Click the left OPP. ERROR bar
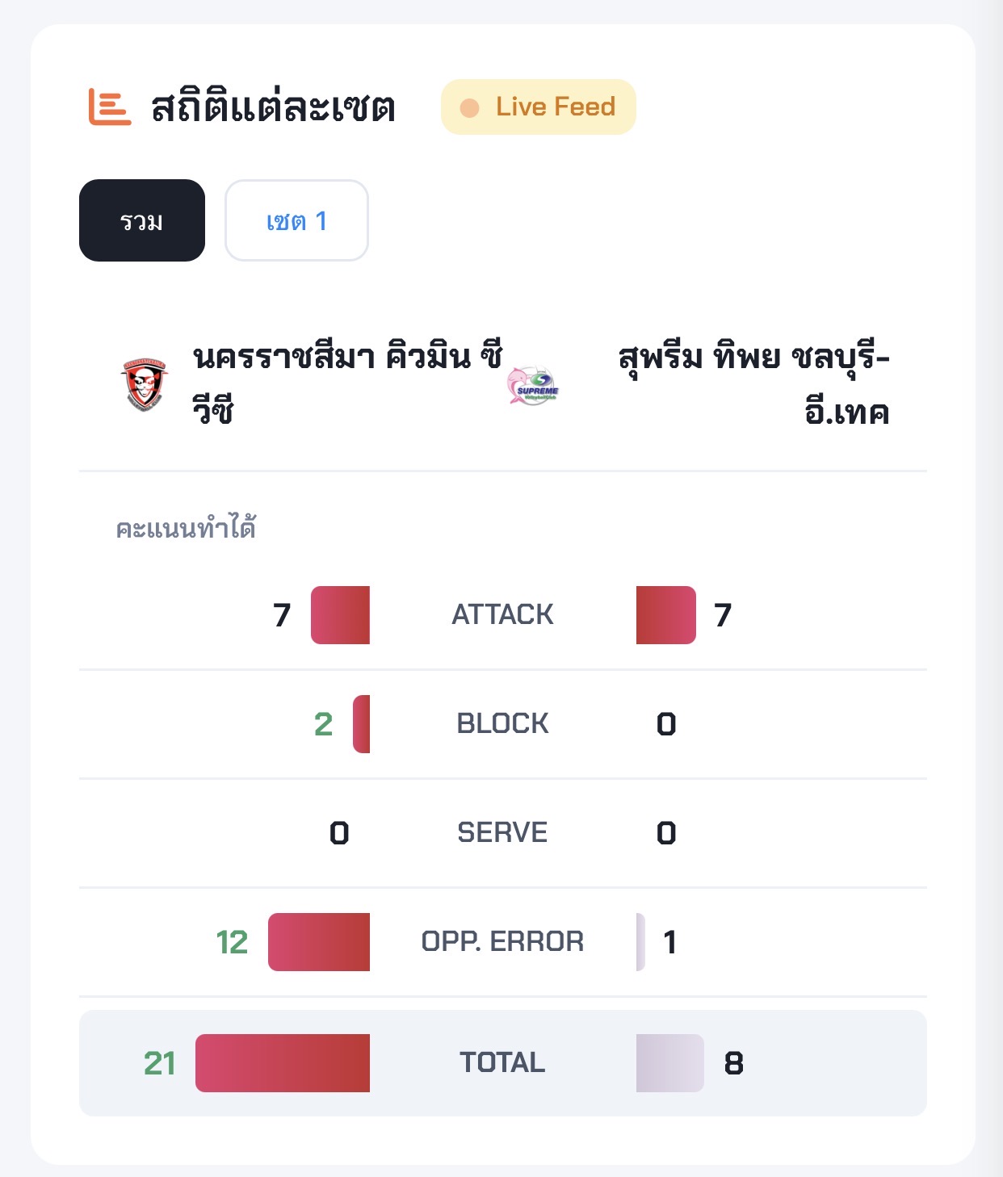Image resolution: width=1003 pixels, height=1177 pixels. coord(319,942)
